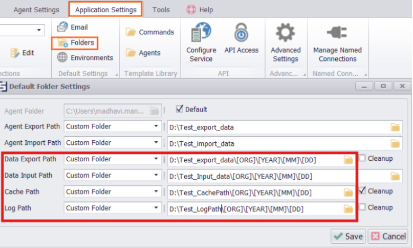Switch to the Agent Settings tab
413x248 pixels.
click(x=37, y=10)
